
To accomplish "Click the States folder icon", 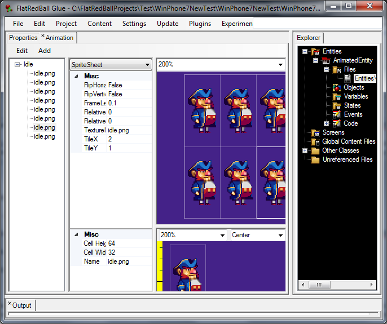I will [337, 106].
